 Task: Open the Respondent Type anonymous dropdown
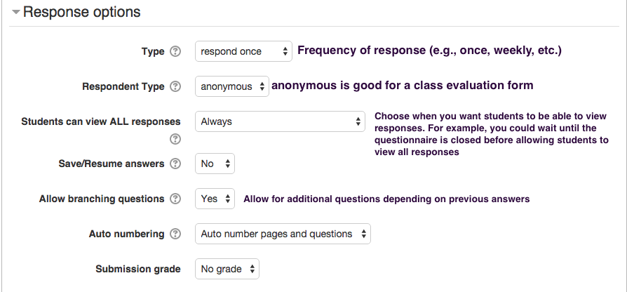point(232,86)
